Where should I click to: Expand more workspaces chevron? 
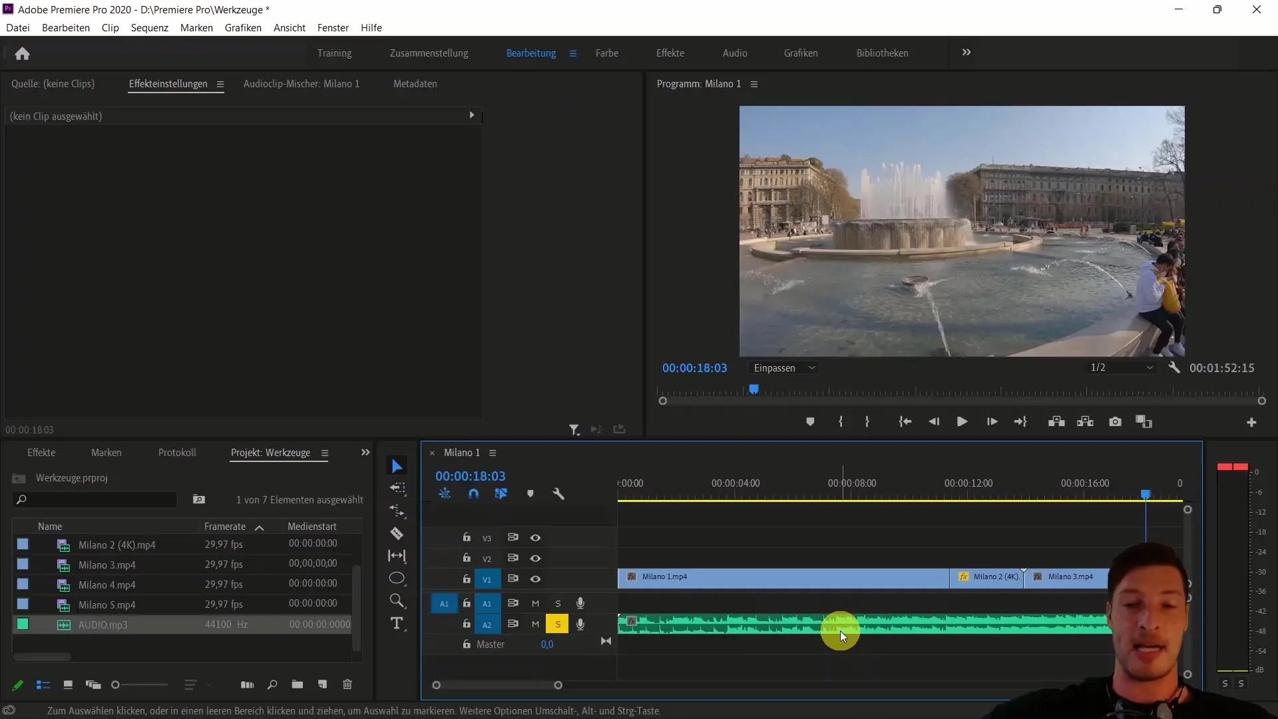(x=966, y=53)
